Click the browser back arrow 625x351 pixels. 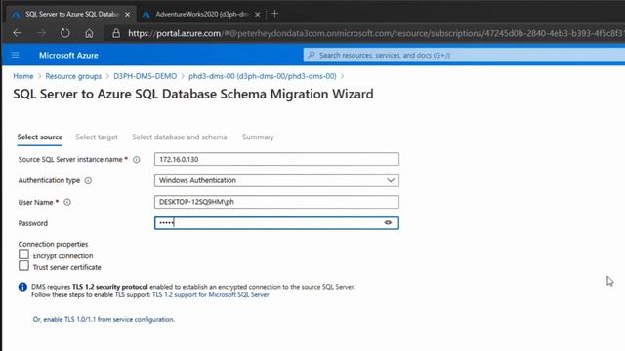(18, 33)
